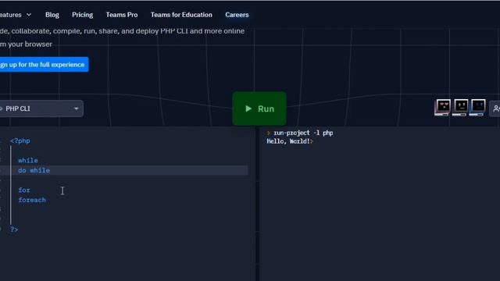
Task: Click the '?>' closing tag
Action: (x=14, y=229)
